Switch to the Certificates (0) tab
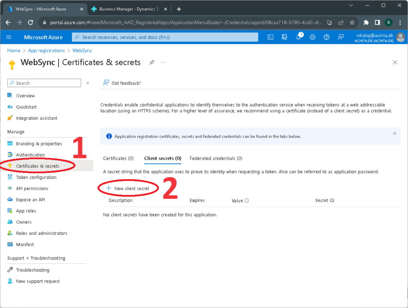The width and height of the screenshot is (408, 308). coord(118,158)
